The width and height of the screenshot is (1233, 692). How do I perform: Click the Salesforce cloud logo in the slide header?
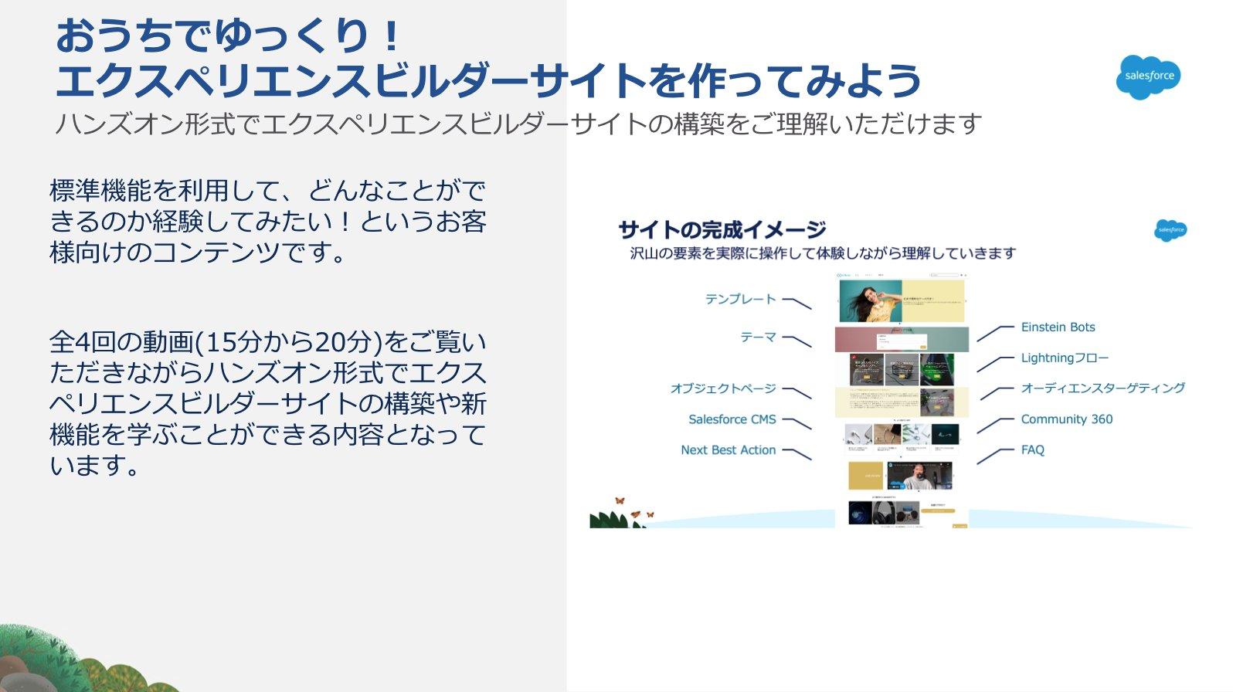point(1148,77)
